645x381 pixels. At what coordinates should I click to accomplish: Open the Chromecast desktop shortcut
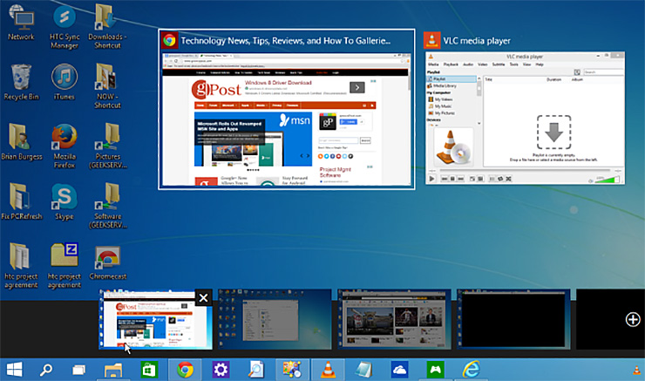(108, 262)
